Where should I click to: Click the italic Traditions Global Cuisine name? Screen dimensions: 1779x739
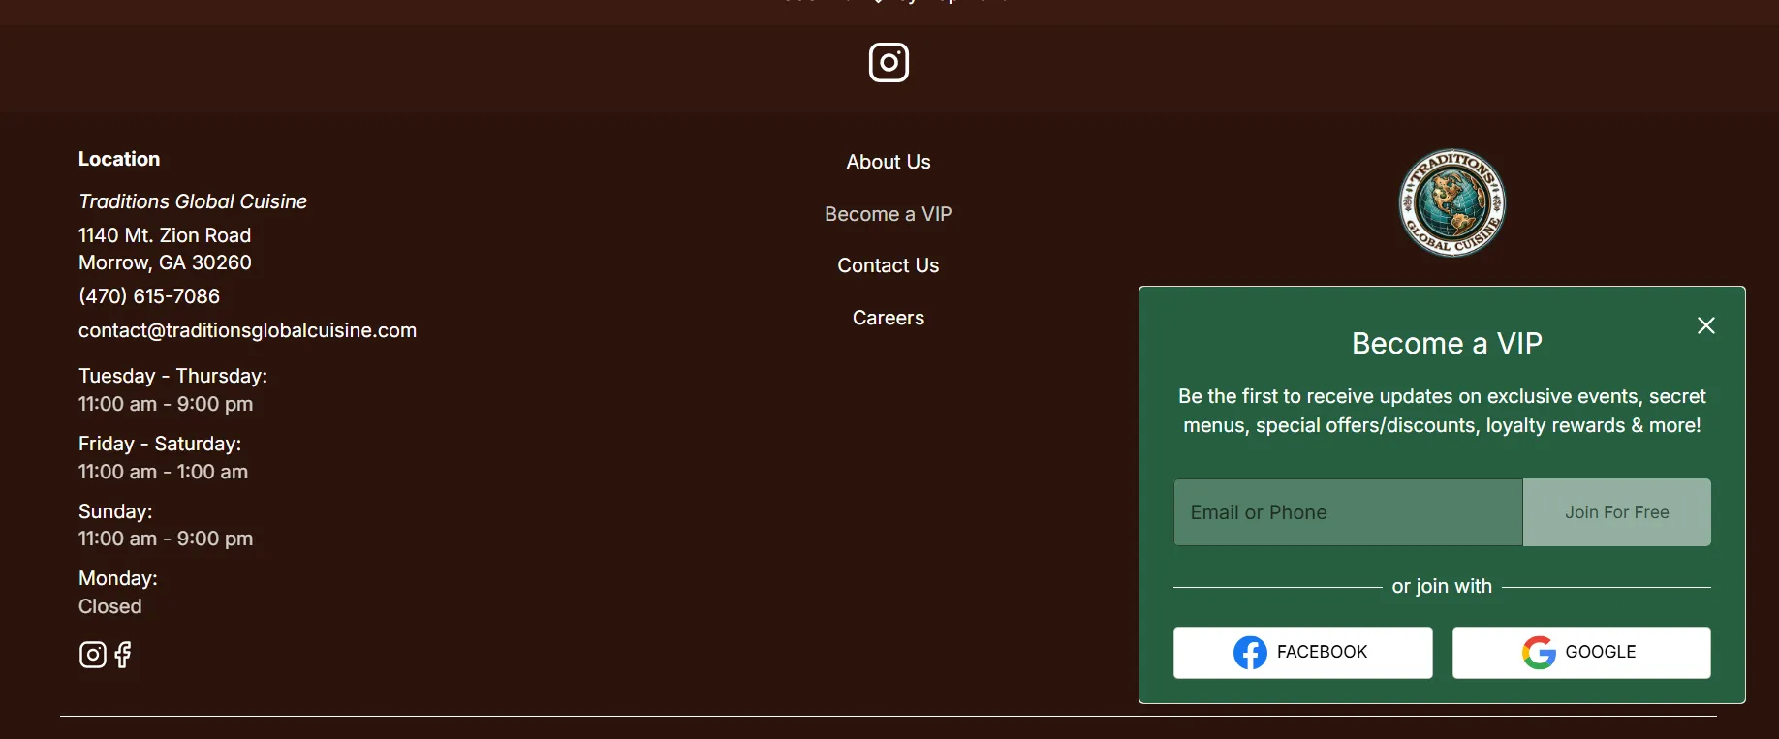coord(193,201)
